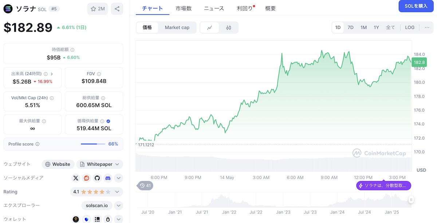
Task: Click the history icon badge showing 41
Action: [x=145, y=185]
